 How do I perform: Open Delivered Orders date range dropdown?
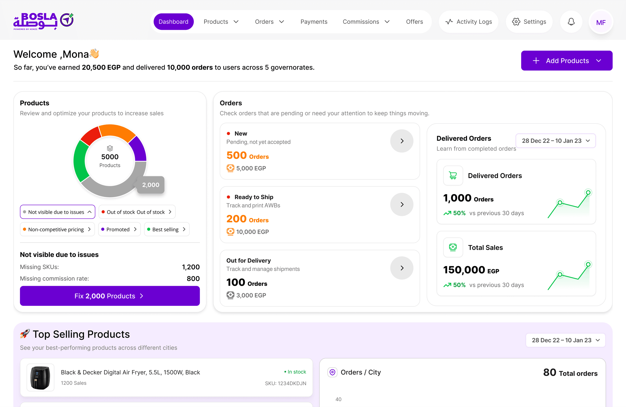point(556,141)
